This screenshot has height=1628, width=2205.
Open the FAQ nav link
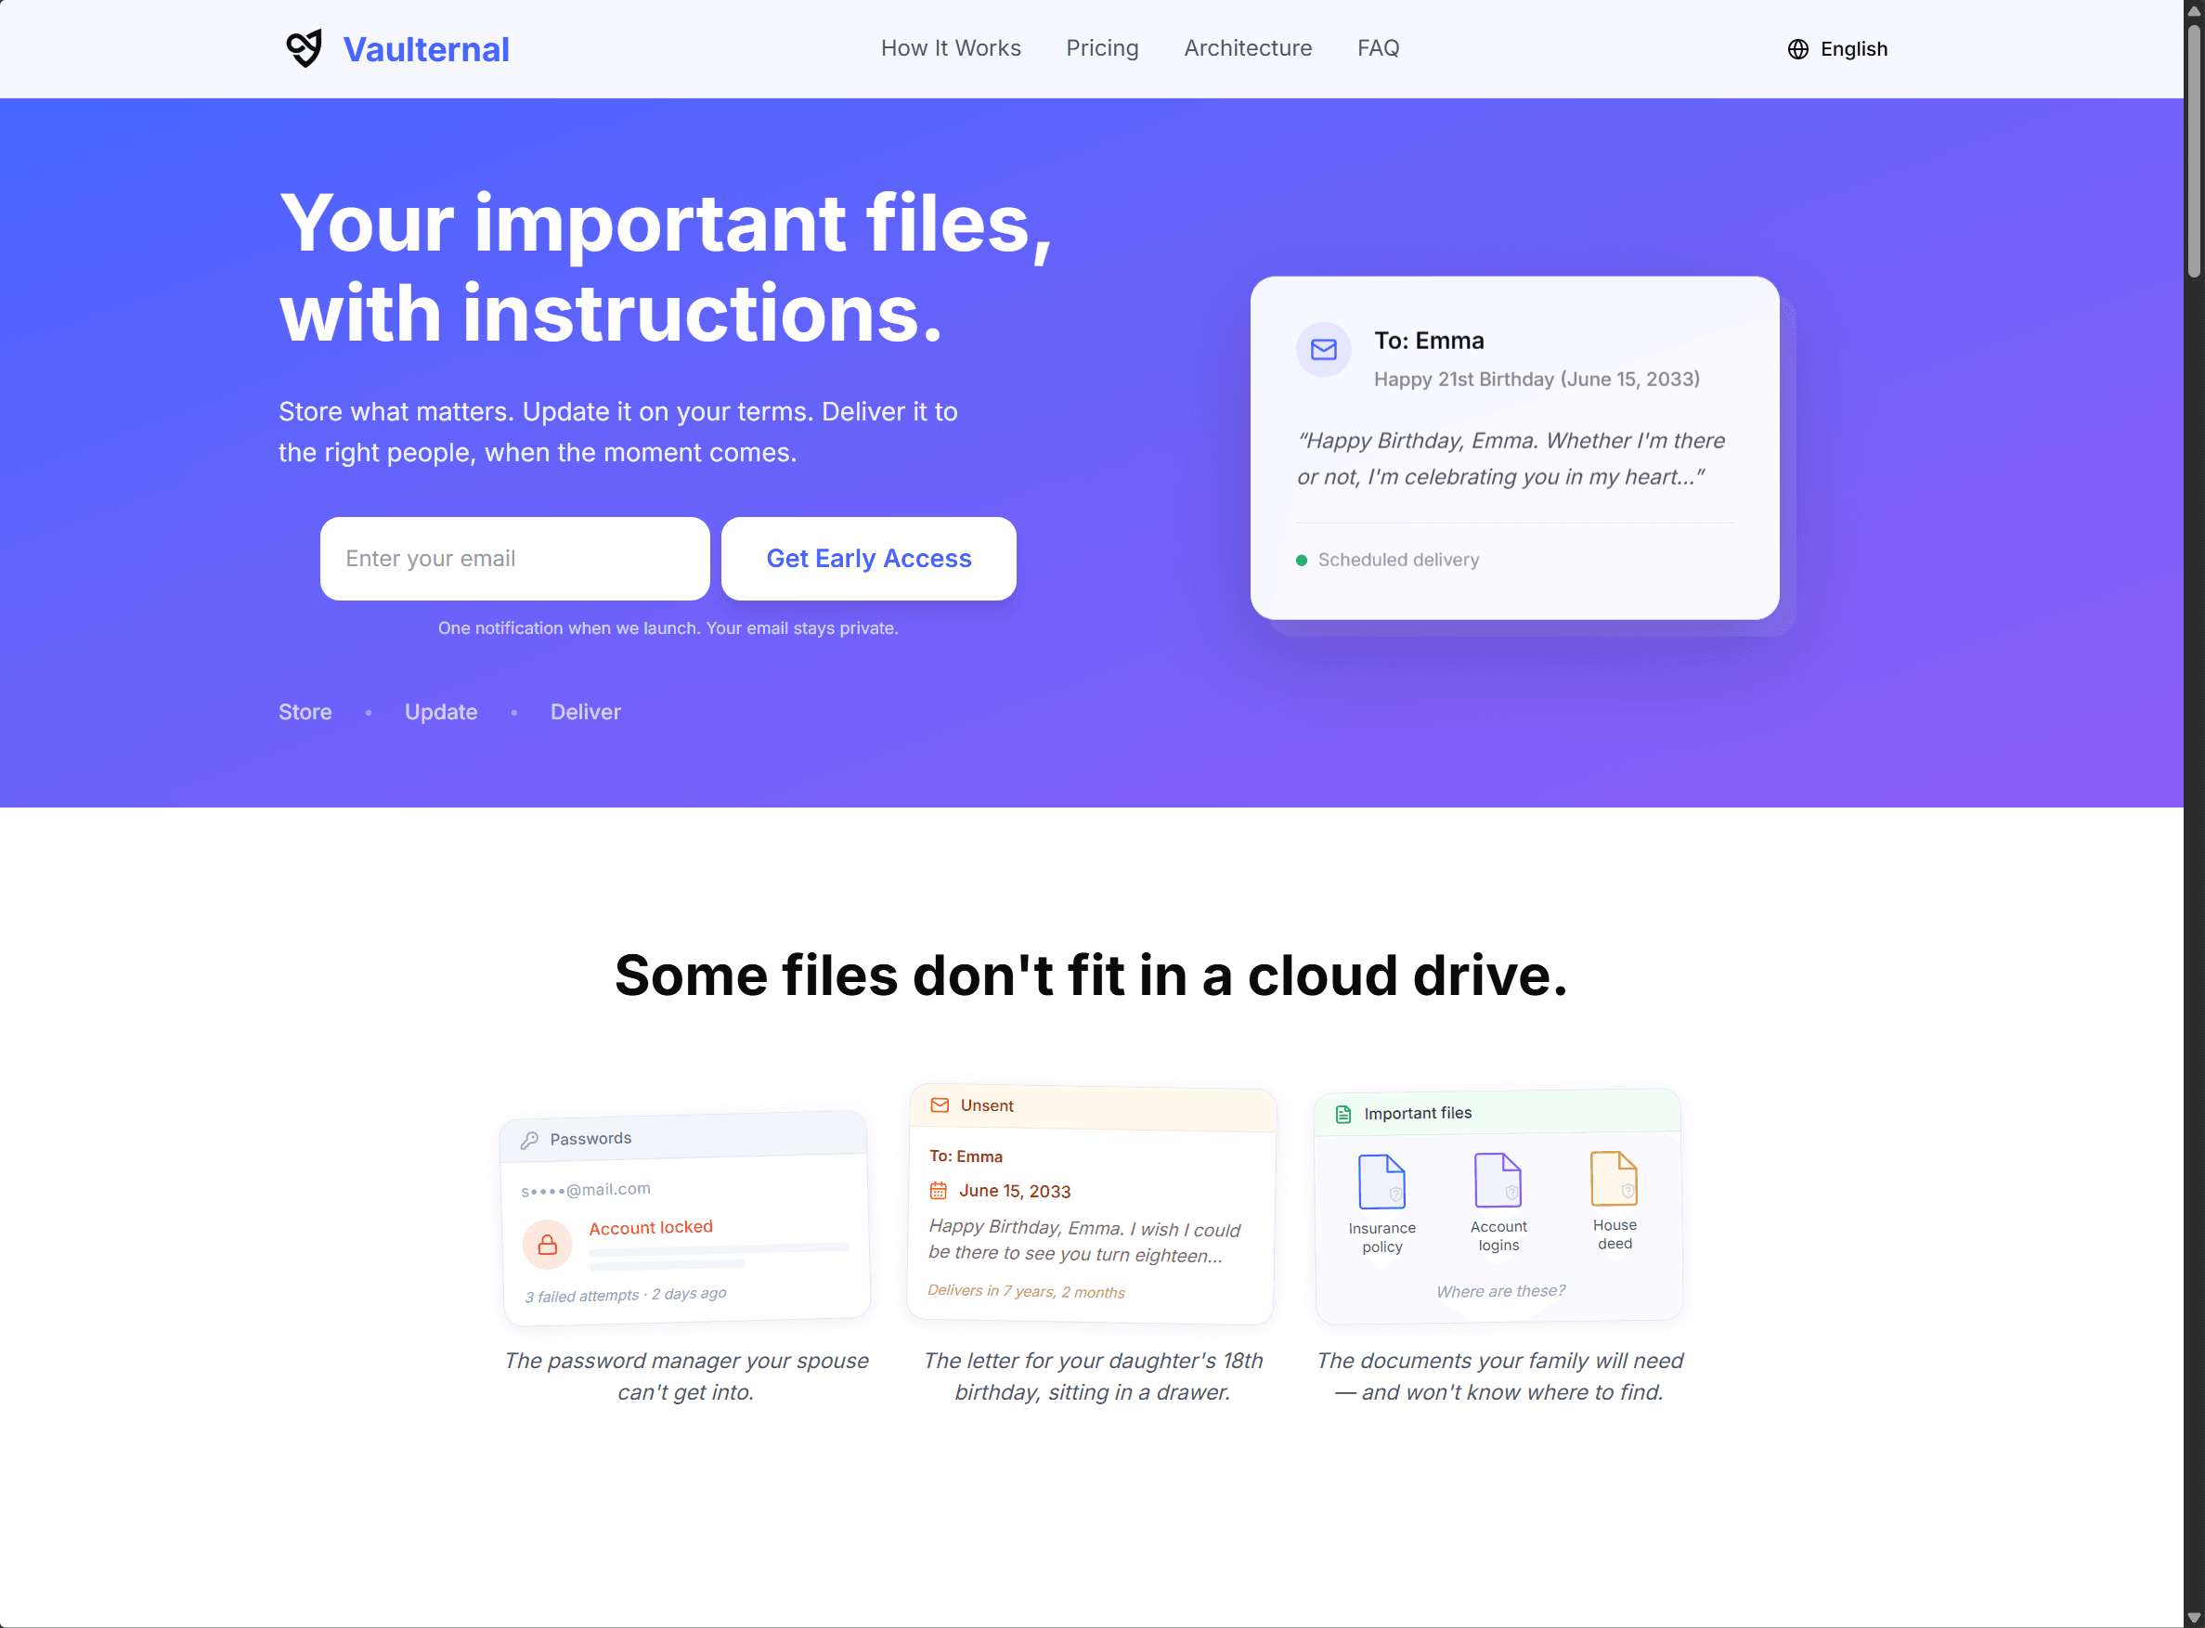[x=1377, y=48]
